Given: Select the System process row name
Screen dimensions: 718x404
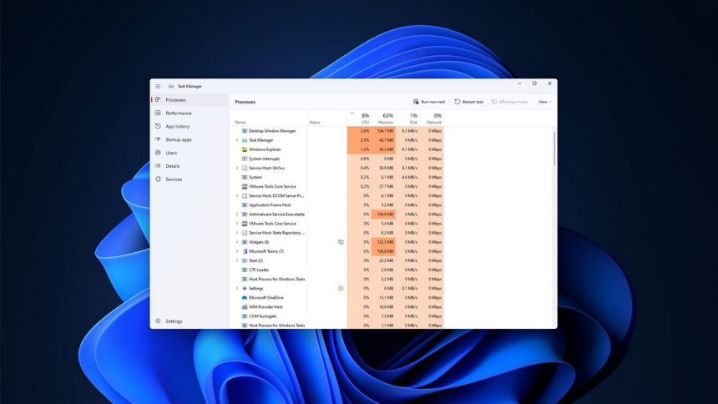Looking at the screenshot, I should [255, 177].
